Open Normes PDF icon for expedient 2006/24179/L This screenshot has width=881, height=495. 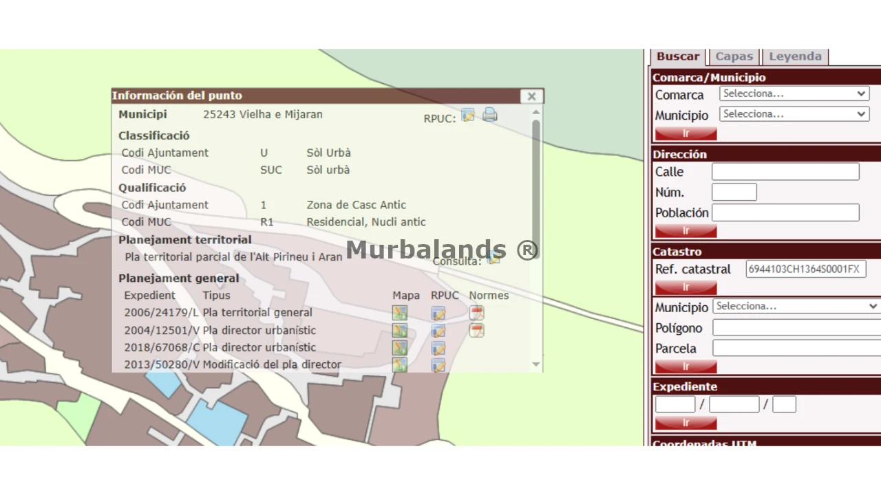(x=476, y=313)
